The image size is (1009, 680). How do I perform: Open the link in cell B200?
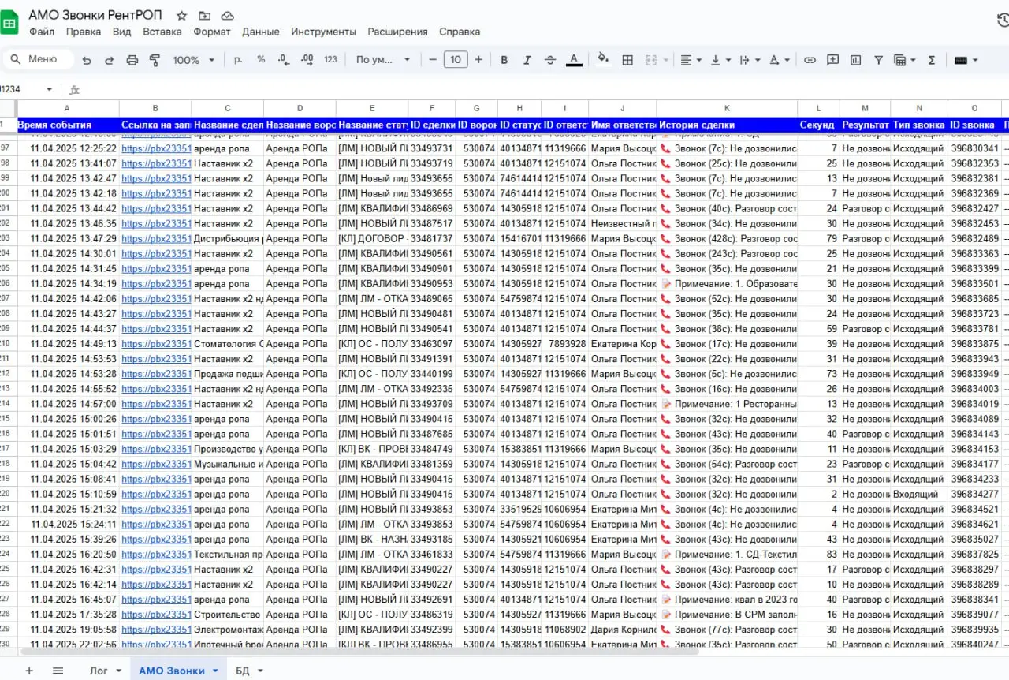point(155,193)
